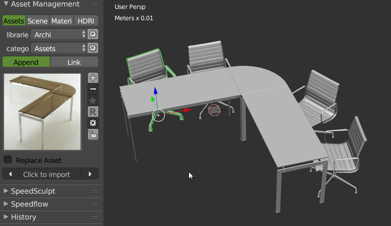This screenshot has width=391, height=226.
Task: Click the padlock icon beside the thumbnail
Action: coord(93,134)
